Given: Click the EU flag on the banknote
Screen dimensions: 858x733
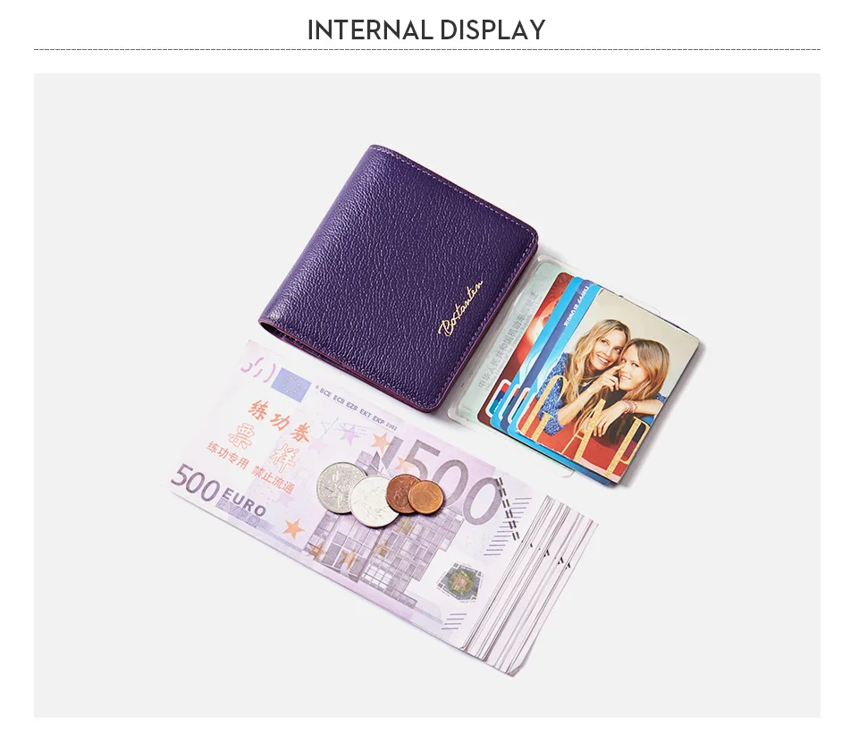Looking at the screenshot, I should (290, 384).
